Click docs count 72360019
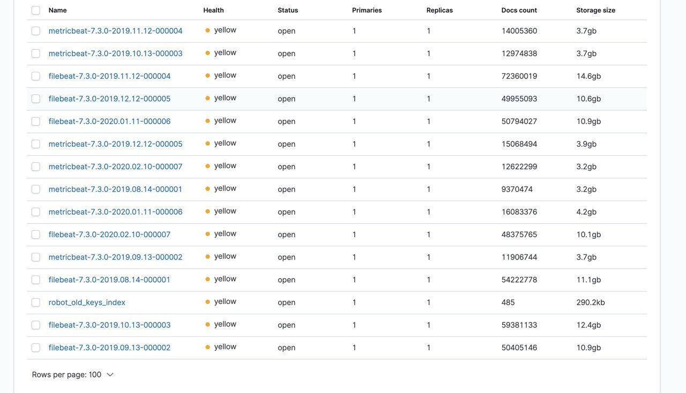Screen dimensions: 686x393 519,76
